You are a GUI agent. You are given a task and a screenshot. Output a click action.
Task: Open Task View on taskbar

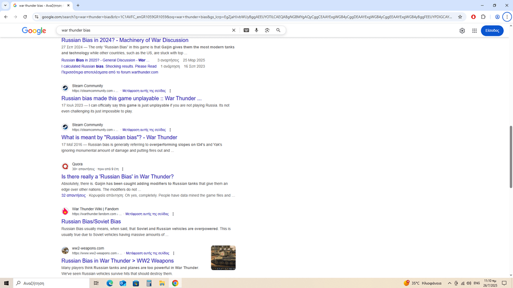[x=96, y=283]
